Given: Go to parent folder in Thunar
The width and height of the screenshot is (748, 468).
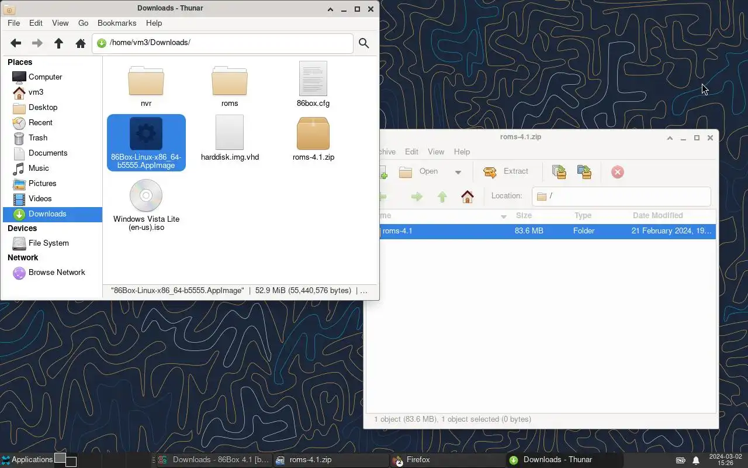Looking at the screenshot, I should (58, 43).
